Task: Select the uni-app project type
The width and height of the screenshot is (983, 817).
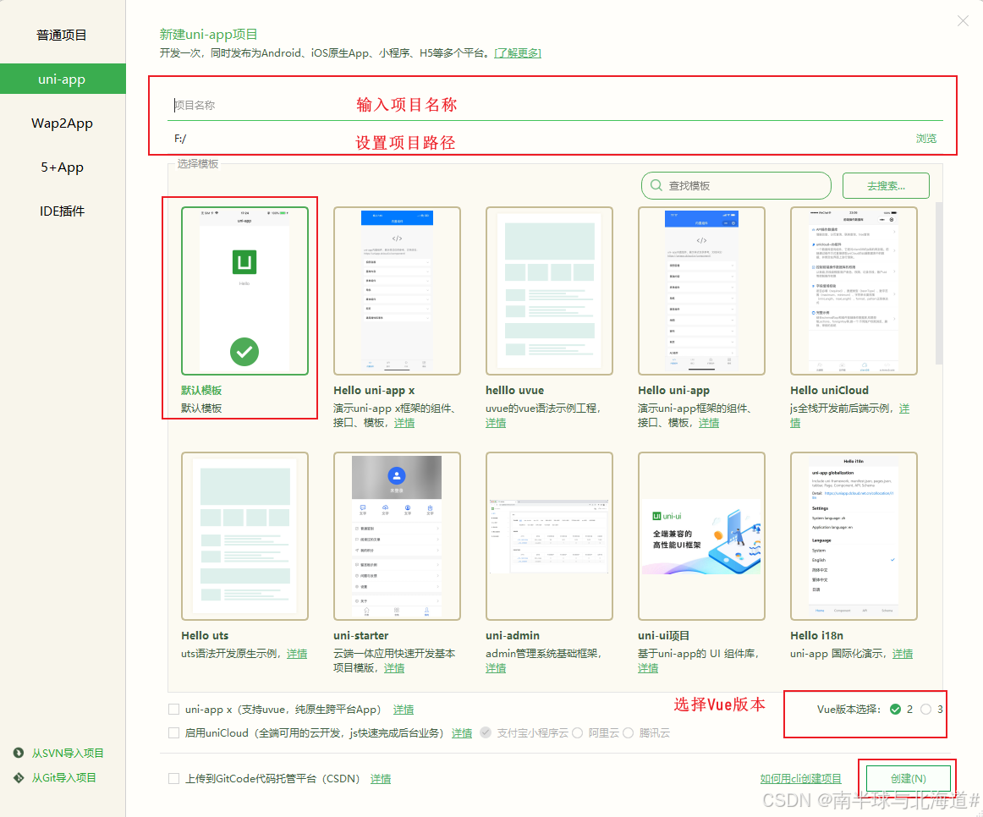Action: point(62,79)
